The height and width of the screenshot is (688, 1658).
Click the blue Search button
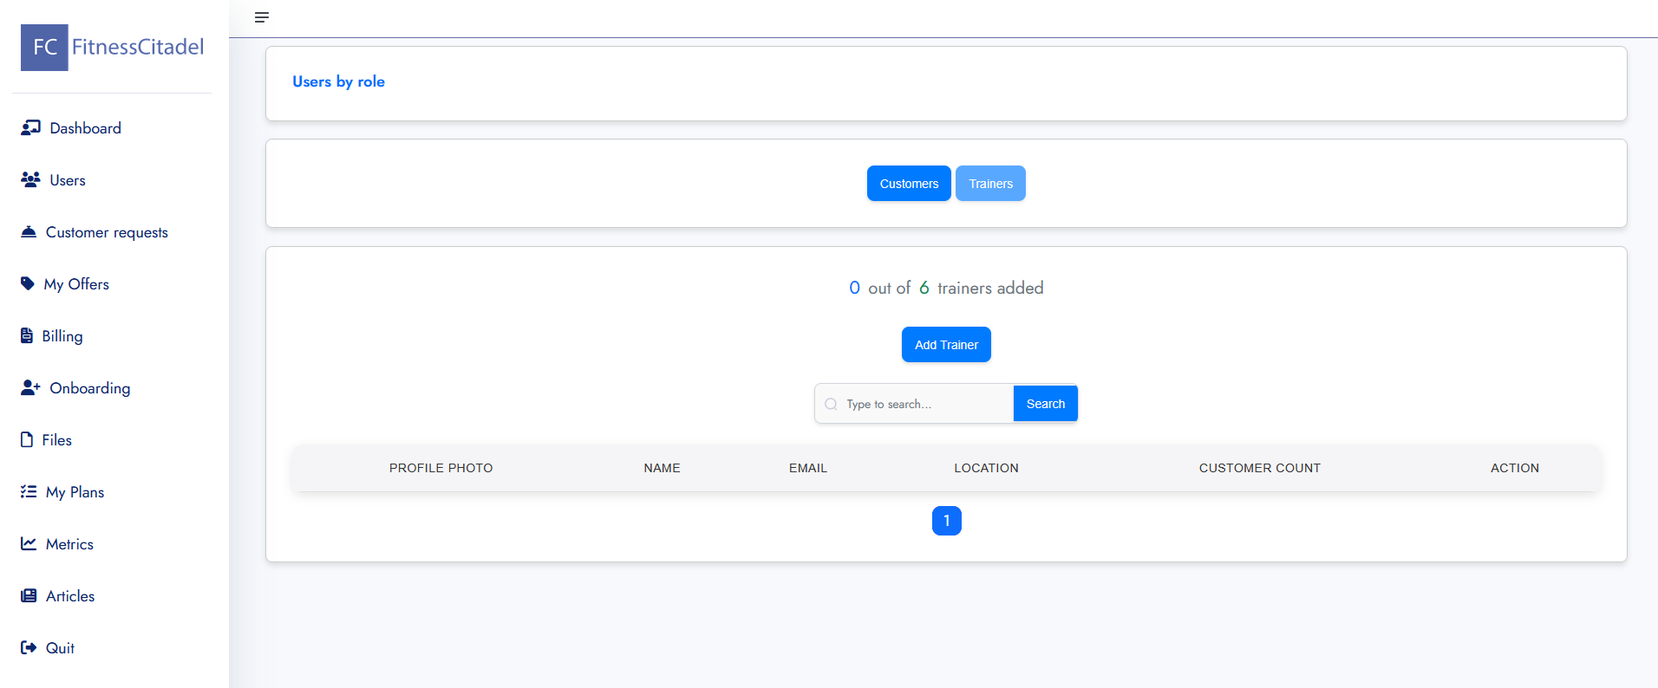[1045, 404]
